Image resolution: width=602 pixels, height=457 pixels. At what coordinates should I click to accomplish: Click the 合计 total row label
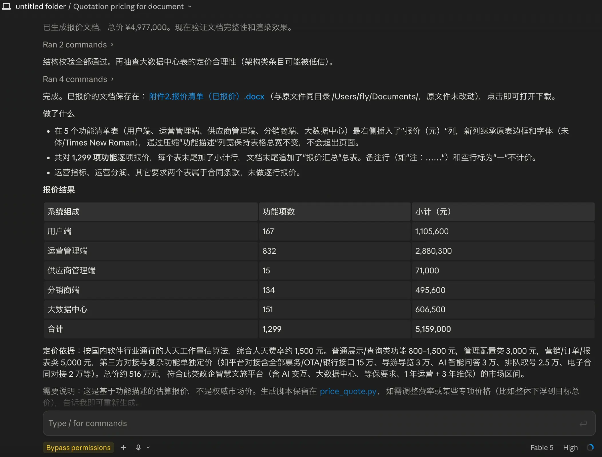tap(55, 329)
